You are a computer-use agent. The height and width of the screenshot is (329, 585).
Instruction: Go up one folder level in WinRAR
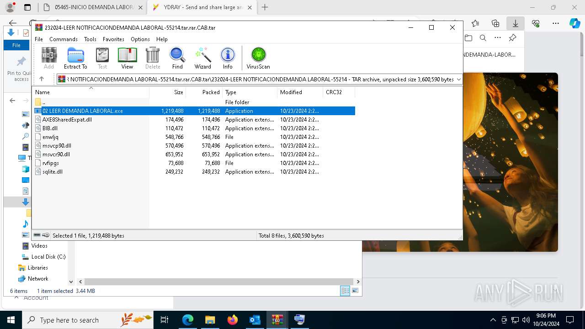(x=42, y=79)
